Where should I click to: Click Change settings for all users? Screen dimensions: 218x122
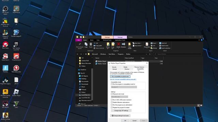tap(120, 116)
